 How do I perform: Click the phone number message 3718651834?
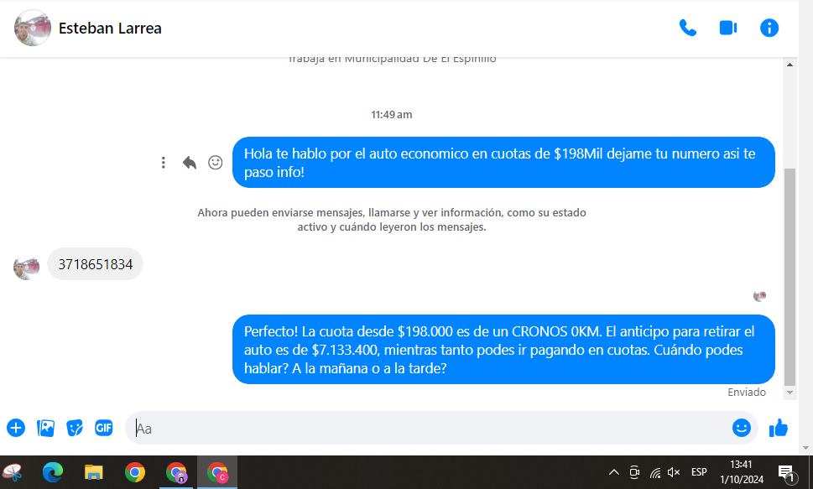click(x=96, y=264)
